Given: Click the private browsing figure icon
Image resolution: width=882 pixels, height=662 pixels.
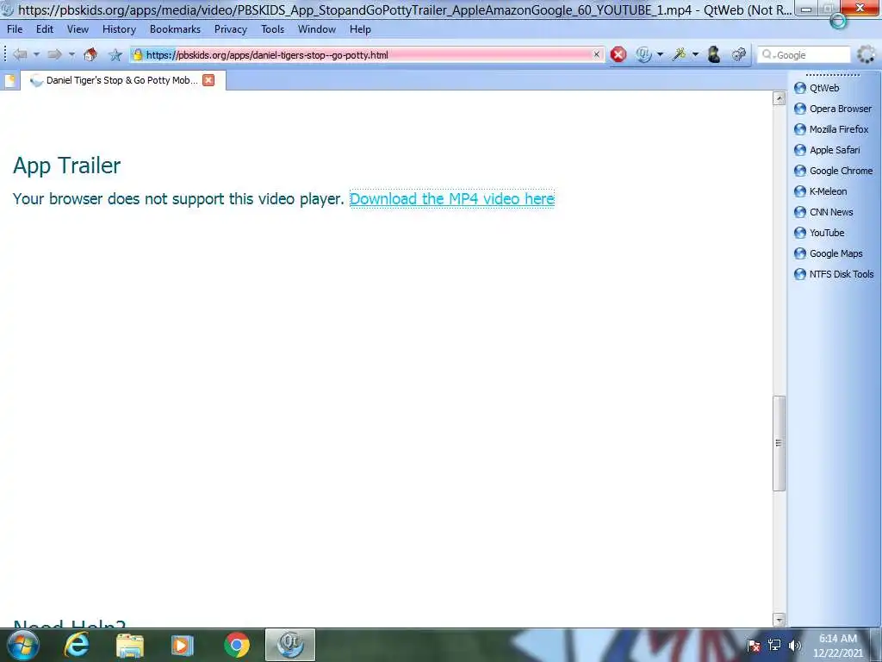Looking at the screenshot, I should tap(714, 54).
